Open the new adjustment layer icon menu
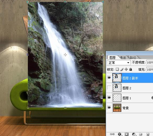This screenshot has width=153, height=136. [x=134, y=134]
